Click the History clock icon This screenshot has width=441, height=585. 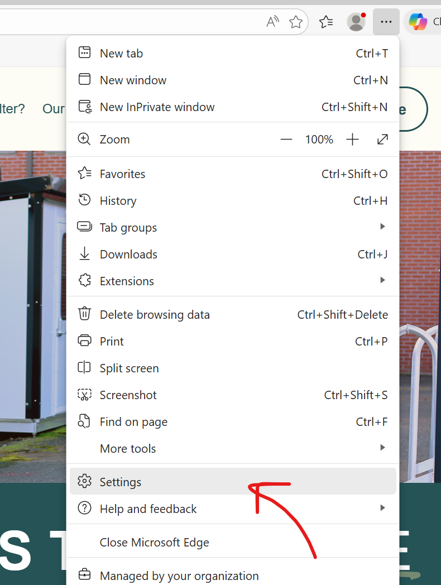pos(84,200)
